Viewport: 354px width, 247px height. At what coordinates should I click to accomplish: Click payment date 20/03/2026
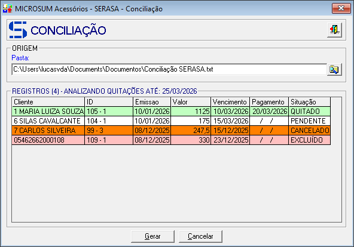(x=269, y=112)
